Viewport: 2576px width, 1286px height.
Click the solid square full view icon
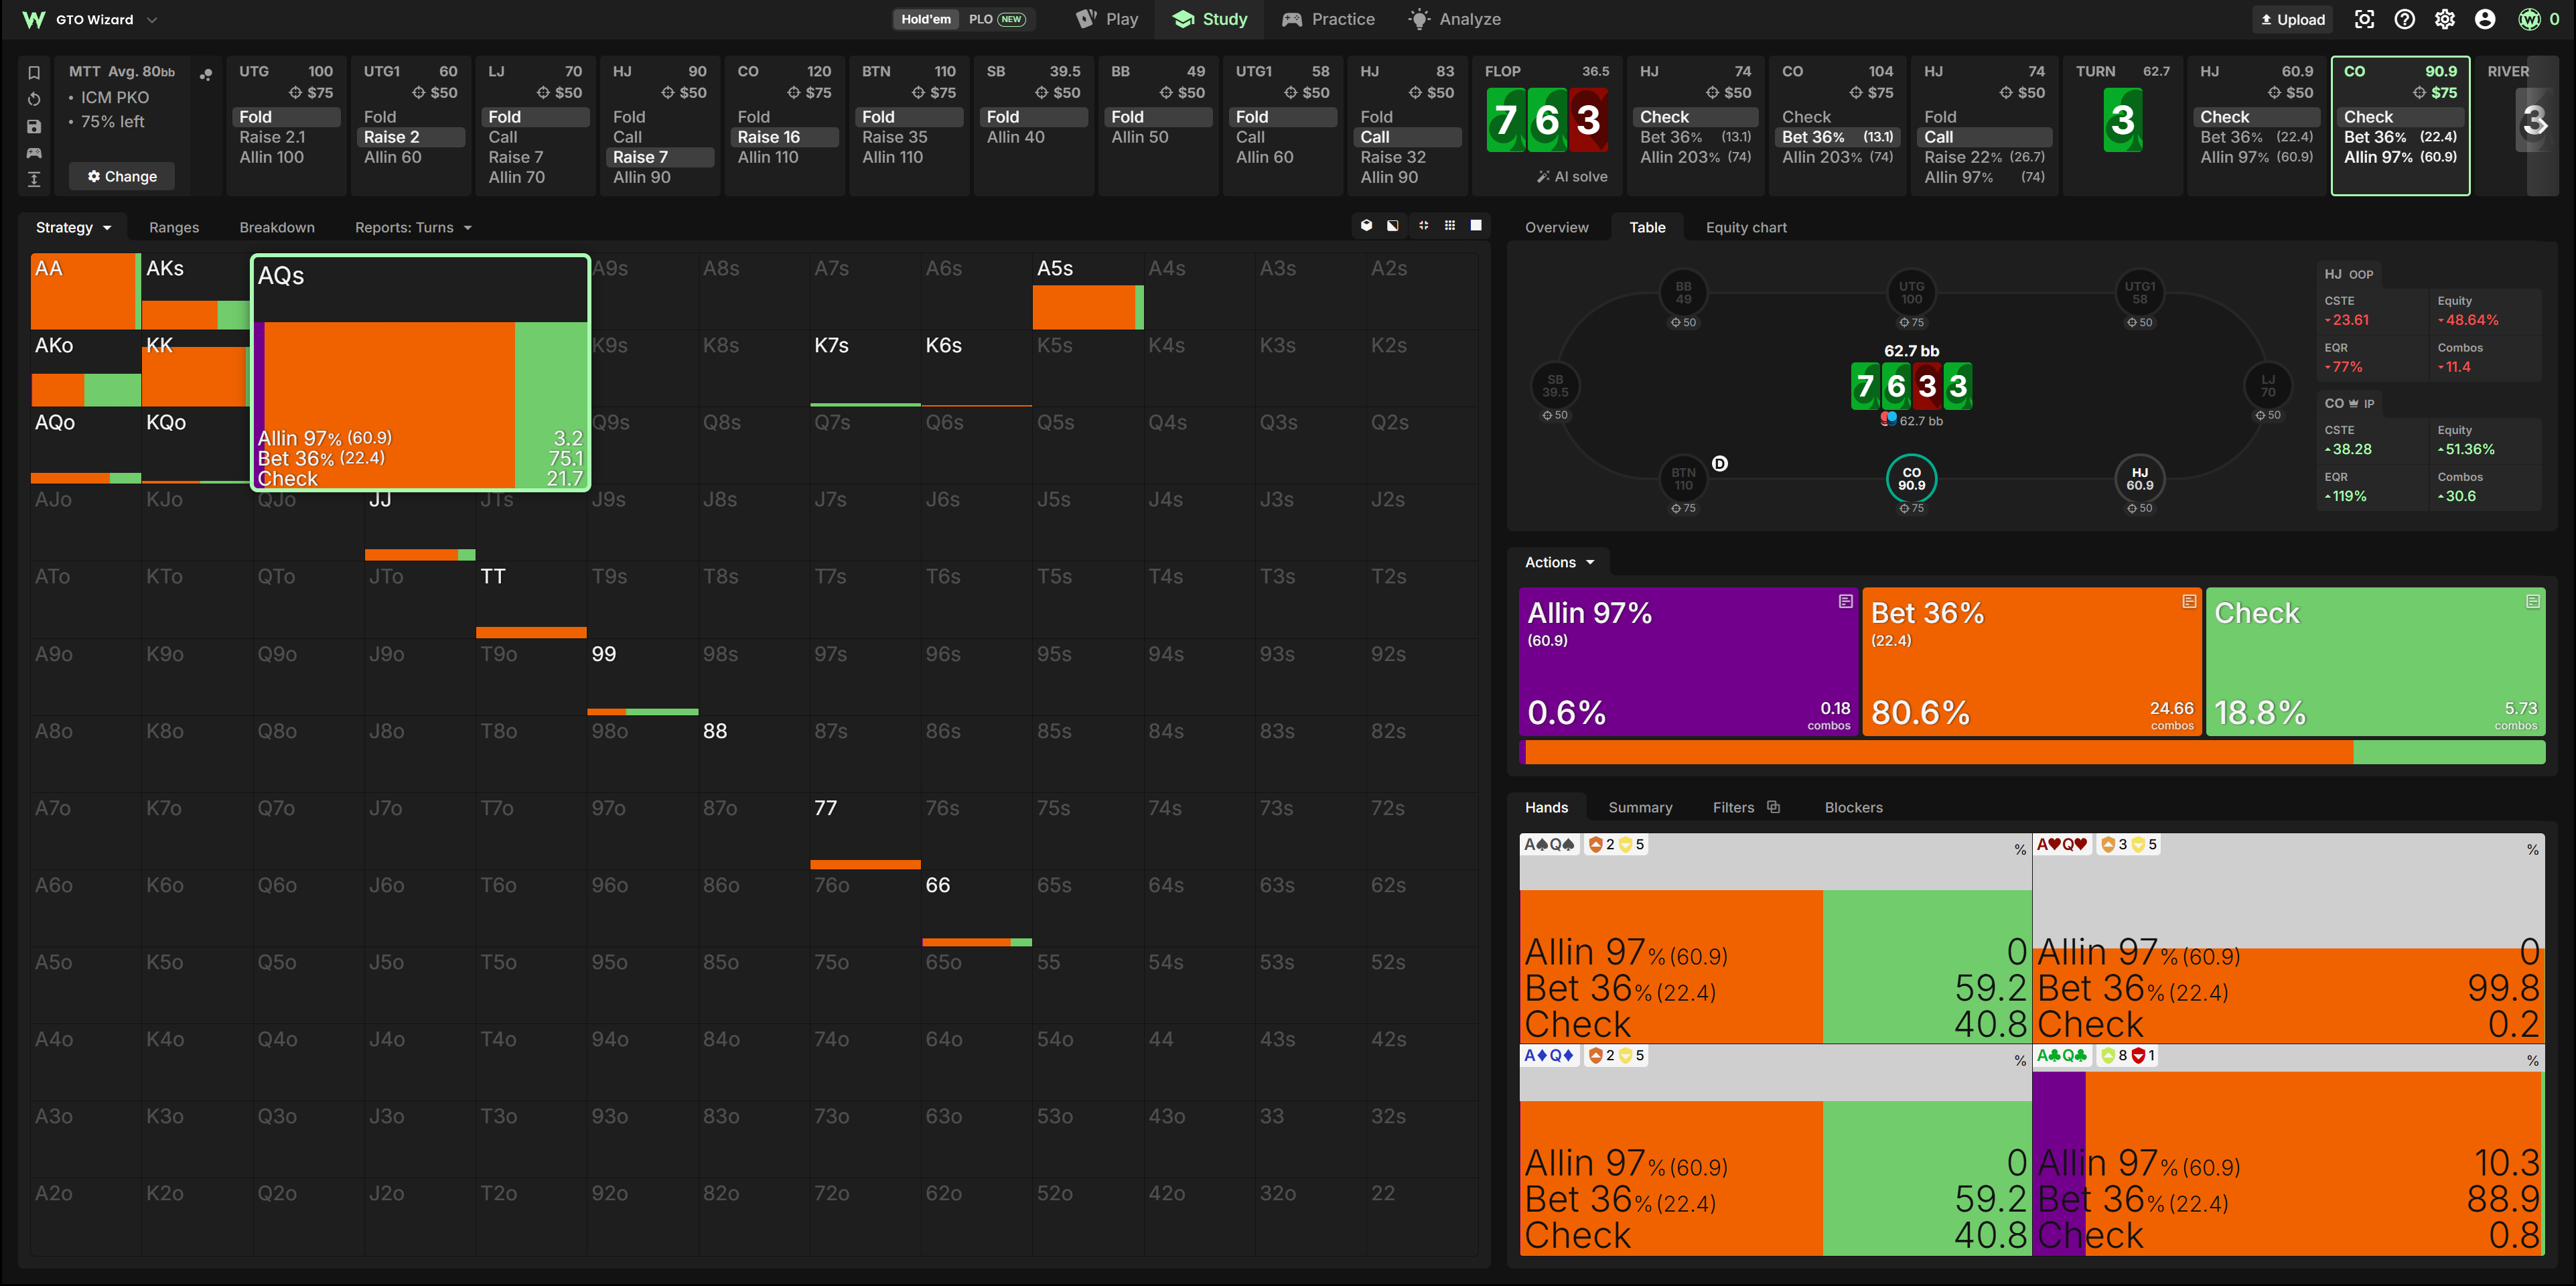pos(1476,226)
